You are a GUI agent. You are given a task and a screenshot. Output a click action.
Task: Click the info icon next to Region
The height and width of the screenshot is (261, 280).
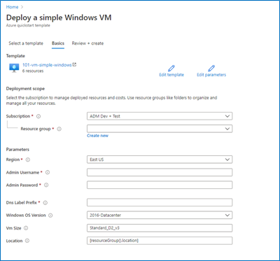click(x=28, y=160)
